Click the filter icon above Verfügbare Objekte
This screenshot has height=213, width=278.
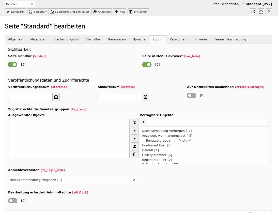[x=143, y=122]
